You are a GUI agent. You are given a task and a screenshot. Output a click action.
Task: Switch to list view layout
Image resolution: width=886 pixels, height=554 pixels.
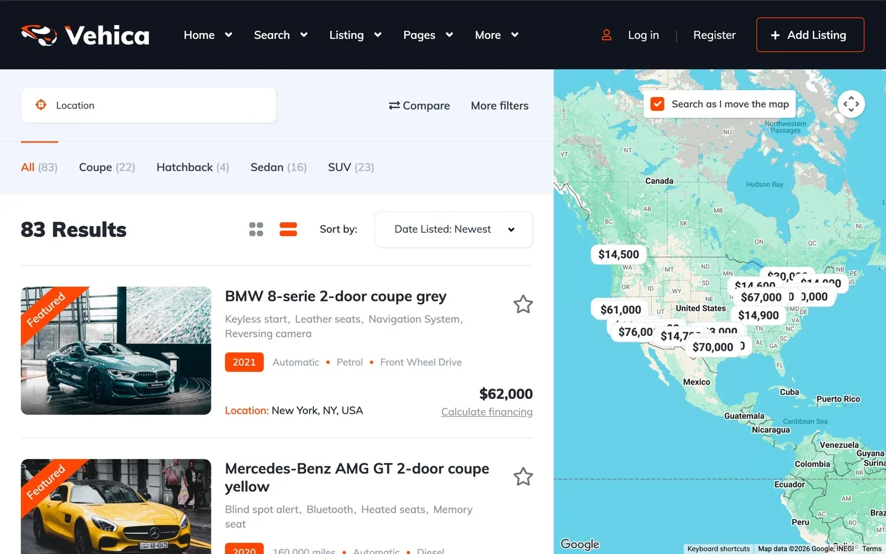(288, 229)
